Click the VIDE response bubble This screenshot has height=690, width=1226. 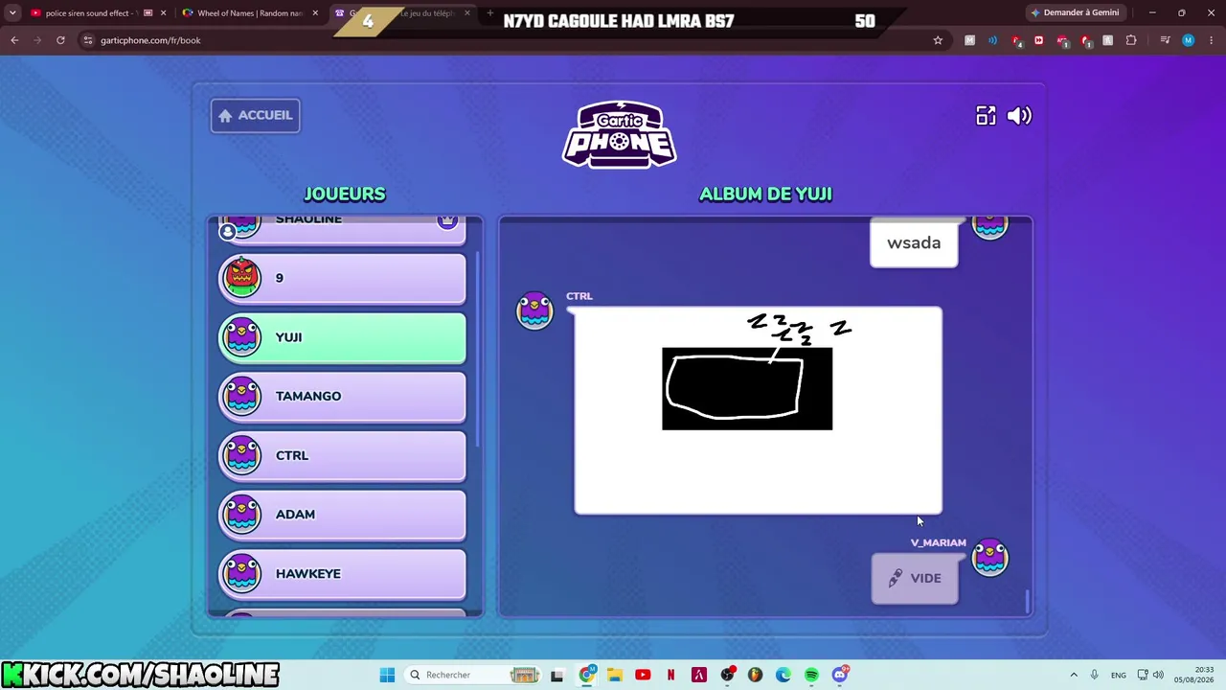click(915, 579)
